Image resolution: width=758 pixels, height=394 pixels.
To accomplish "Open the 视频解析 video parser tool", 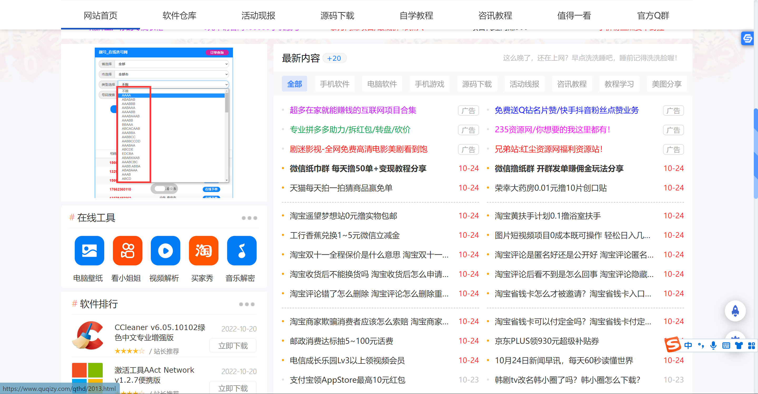I will pos(165,250).
